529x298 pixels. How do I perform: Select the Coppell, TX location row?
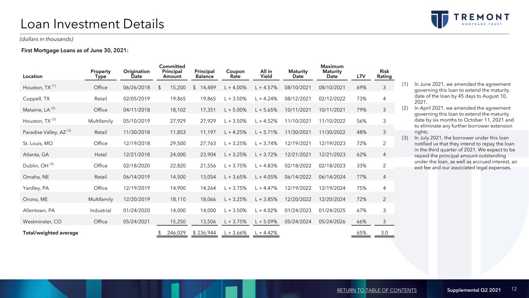37,99
